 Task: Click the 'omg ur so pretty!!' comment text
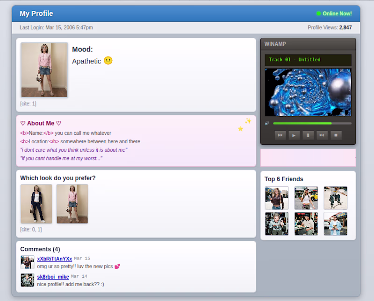tap(75, 266)
